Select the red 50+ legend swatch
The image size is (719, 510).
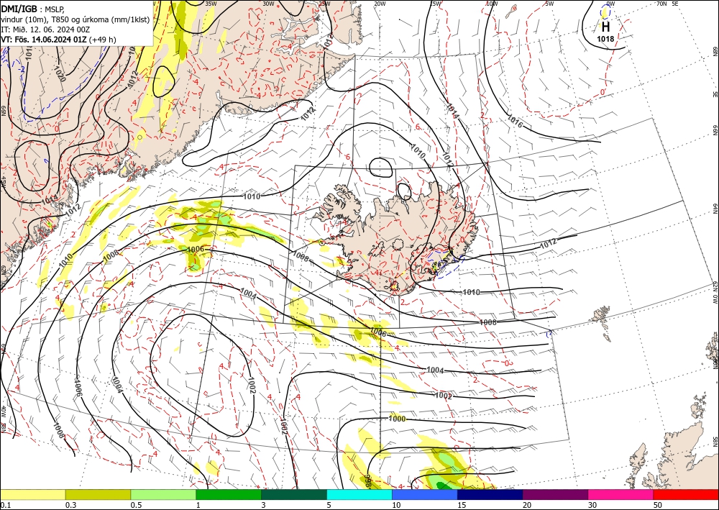686,494
